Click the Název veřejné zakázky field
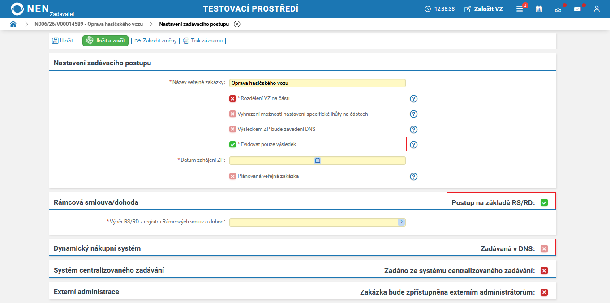Screen dimensions: 610x303 tap(317, 83)
